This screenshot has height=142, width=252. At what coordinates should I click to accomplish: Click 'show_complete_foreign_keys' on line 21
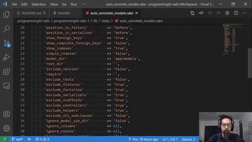74,43
